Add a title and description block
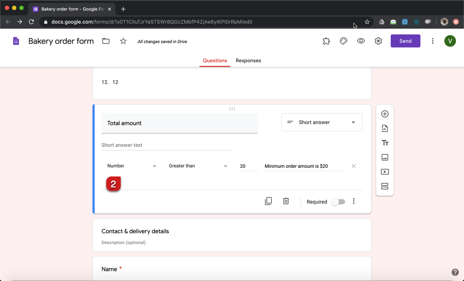Viewport: 464px width, 281px height. (x=385, y=143)
